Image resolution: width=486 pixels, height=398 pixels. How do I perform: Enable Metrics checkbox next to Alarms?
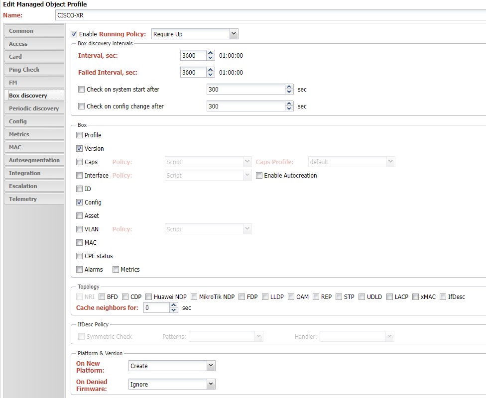(x=116, y=270)
